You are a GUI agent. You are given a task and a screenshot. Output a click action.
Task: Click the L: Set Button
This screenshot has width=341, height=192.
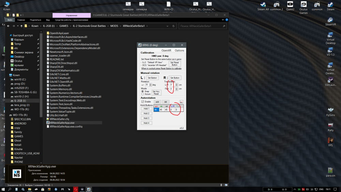click(x=152, y=78)
